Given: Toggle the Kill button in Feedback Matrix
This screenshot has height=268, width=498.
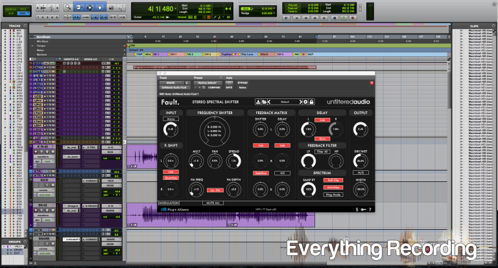Looking at the screenshot, I should (282, 173).
